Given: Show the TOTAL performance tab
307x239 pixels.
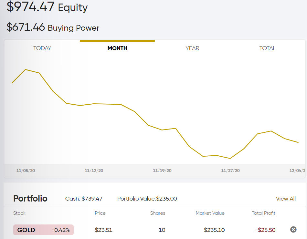Looking at the screenshot, I should point(268,48).
